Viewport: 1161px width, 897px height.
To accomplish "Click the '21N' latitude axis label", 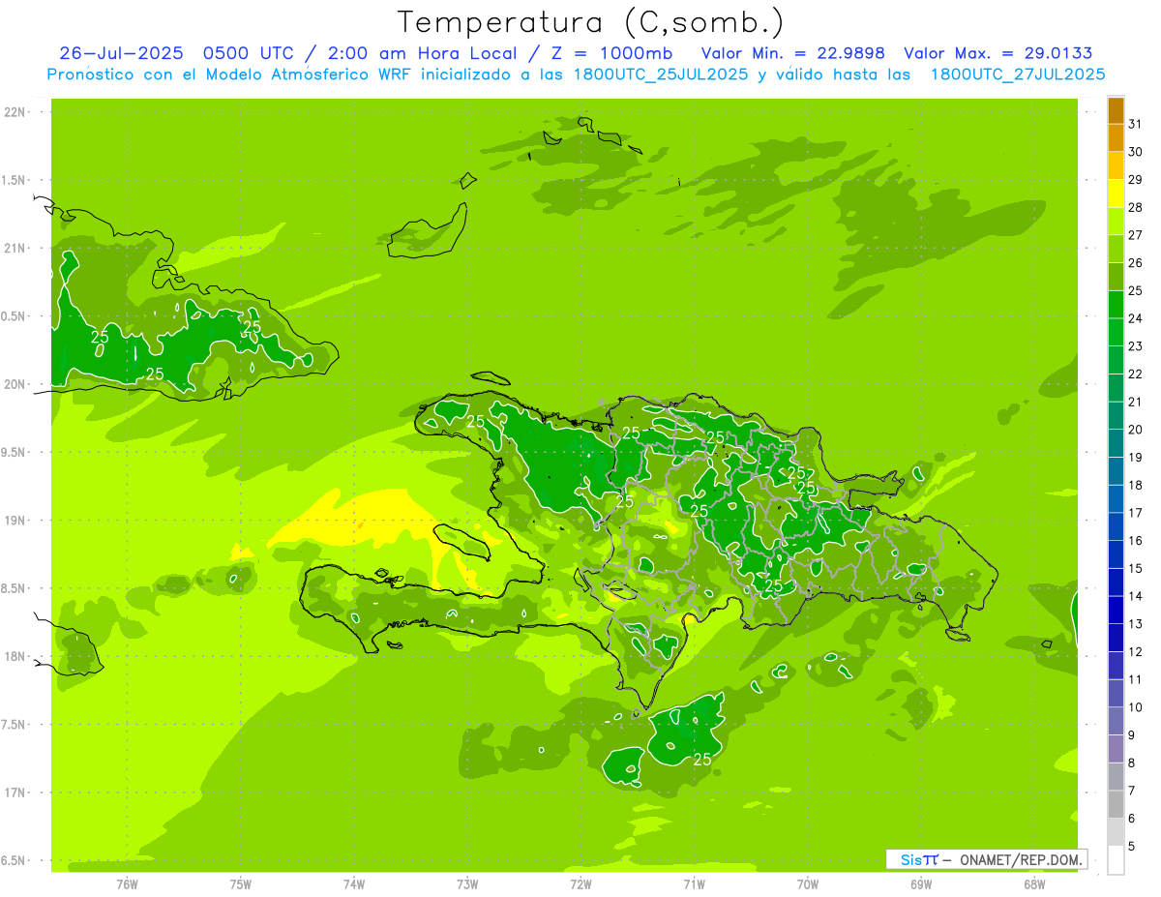I will tap(15, 249).
